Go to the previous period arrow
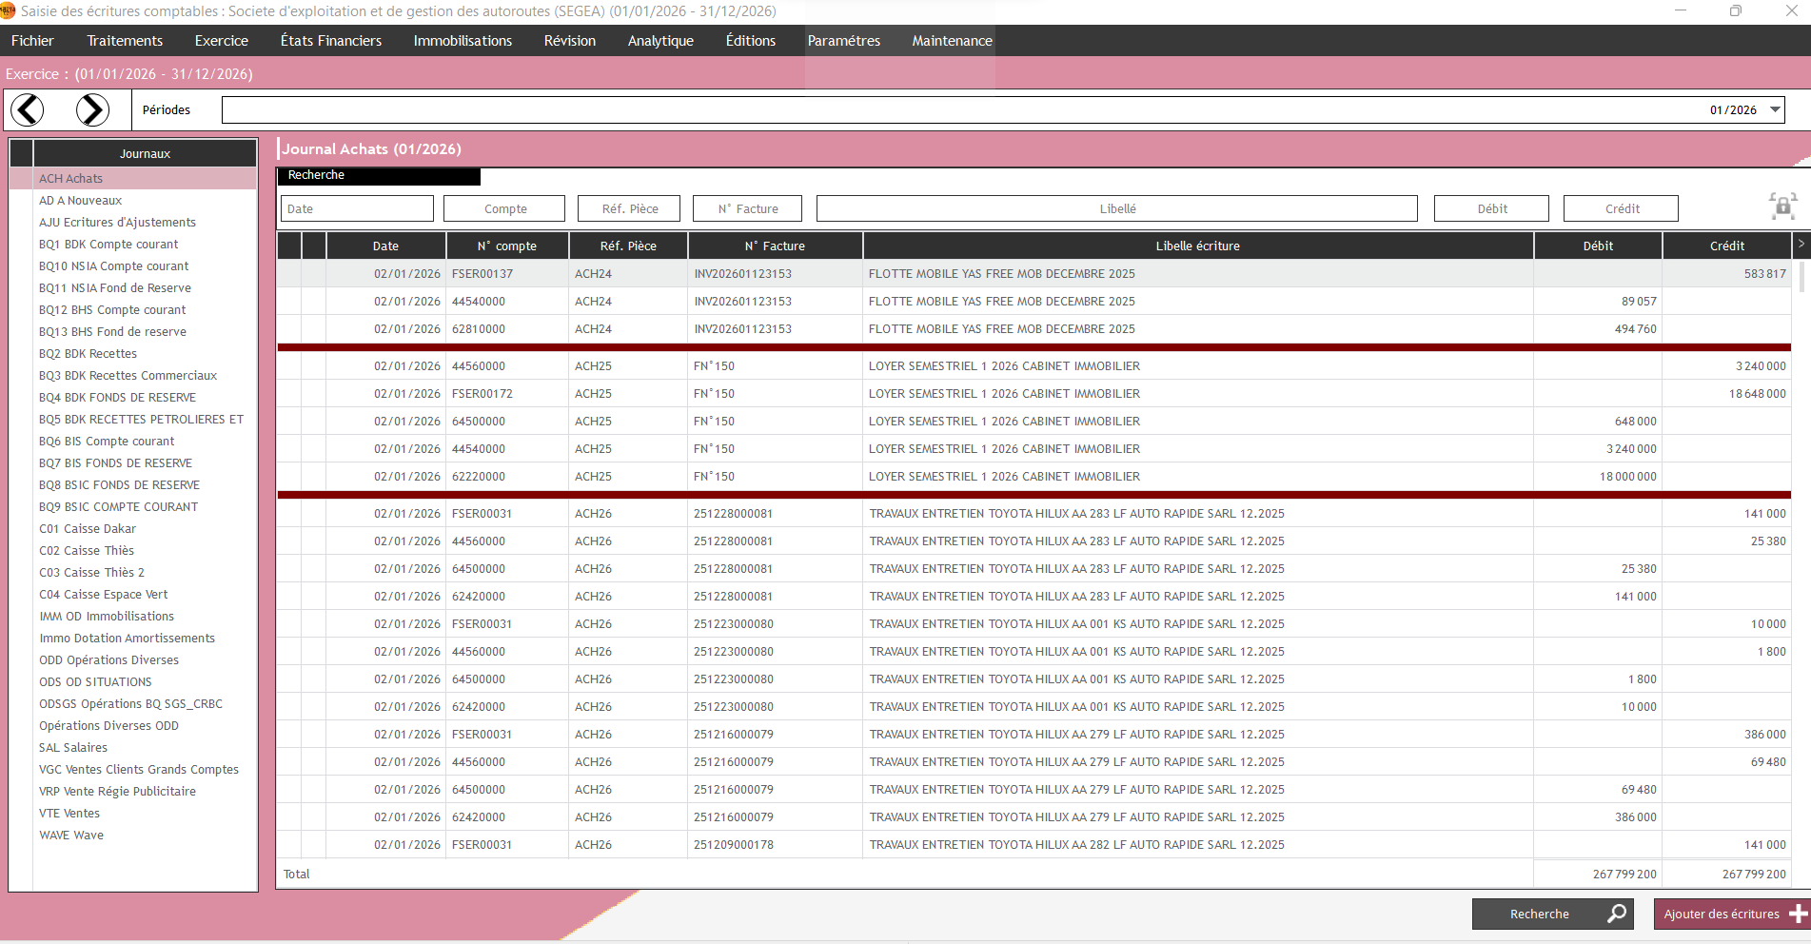The width and height of the screenshot is (1811, 944). click(x=28, y=110)
